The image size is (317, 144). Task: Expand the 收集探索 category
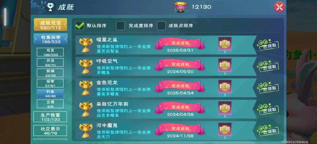[x=51, y=39]
